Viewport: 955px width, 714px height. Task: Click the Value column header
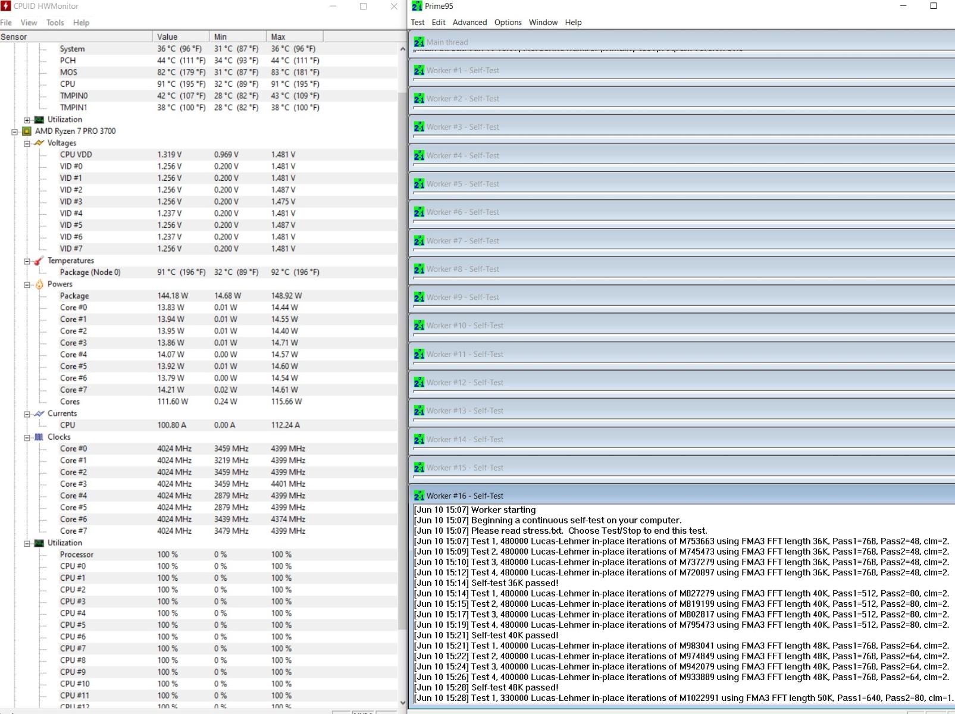point(180,37)
